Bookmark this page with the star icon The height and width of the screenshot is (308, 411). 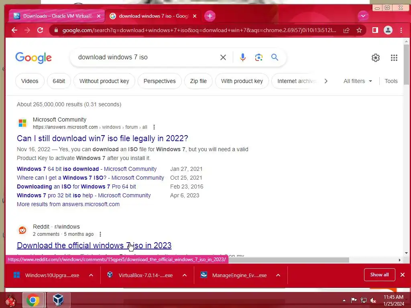tap(359, 30)
